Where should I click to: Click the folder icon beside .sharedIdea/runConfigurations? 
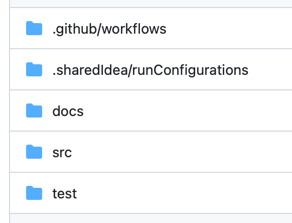click(x=34, y=69)
